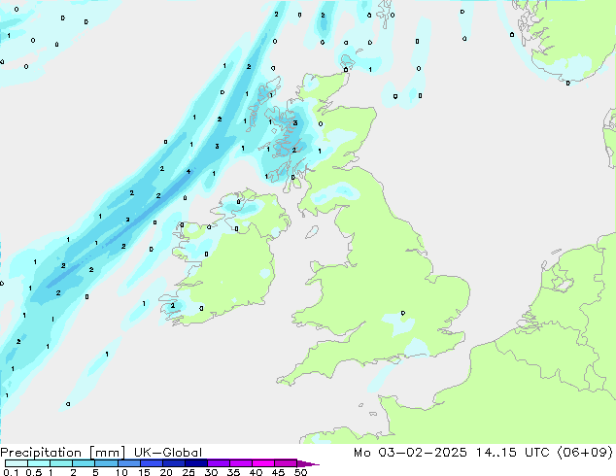Click the legend scale label '20'

coord(166,472)
